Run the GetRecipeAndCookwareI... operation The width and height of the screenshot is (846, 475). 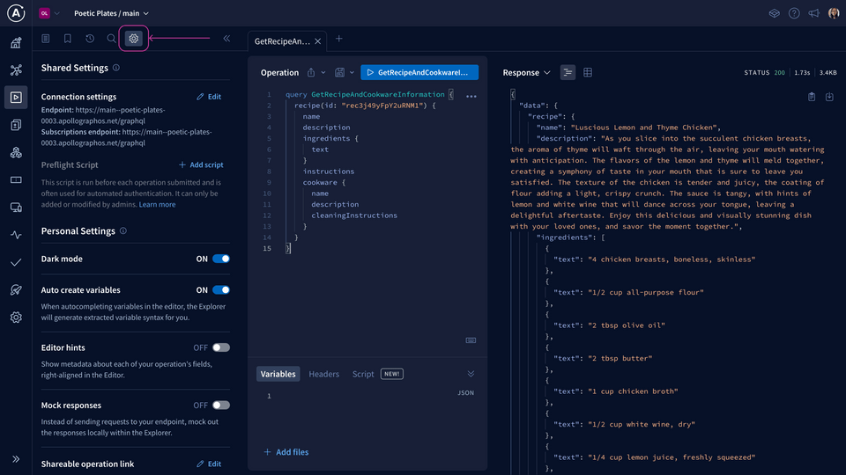tap(419, 72)
